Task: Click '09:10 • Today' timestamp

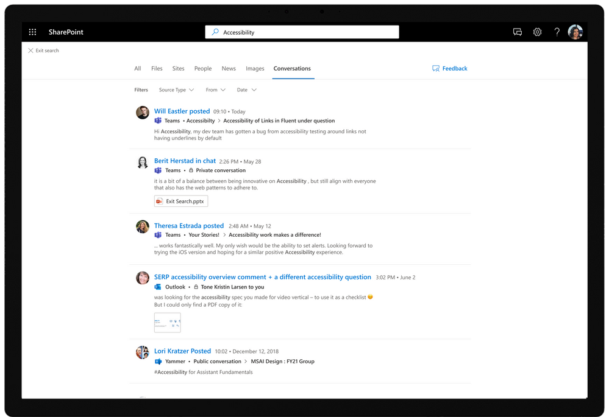Action: pos(229,112)
